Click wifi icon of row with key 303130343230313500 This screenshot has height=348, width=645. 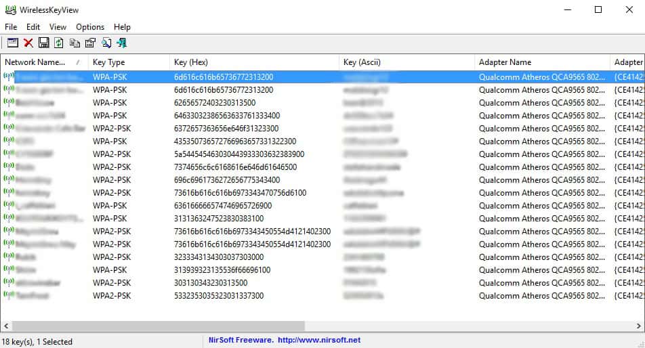9,282
